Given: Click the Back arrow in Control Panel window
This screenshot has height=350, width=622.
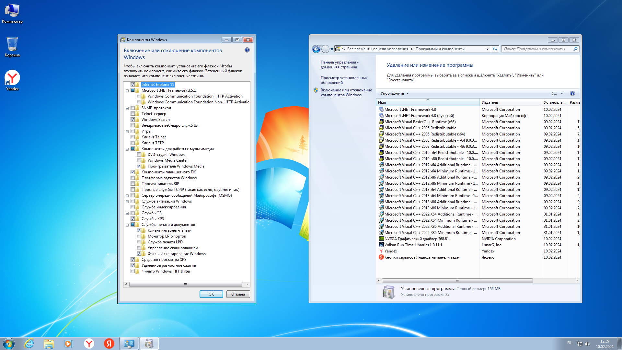Looking at the screenshot, I should (x=316, y=49).
